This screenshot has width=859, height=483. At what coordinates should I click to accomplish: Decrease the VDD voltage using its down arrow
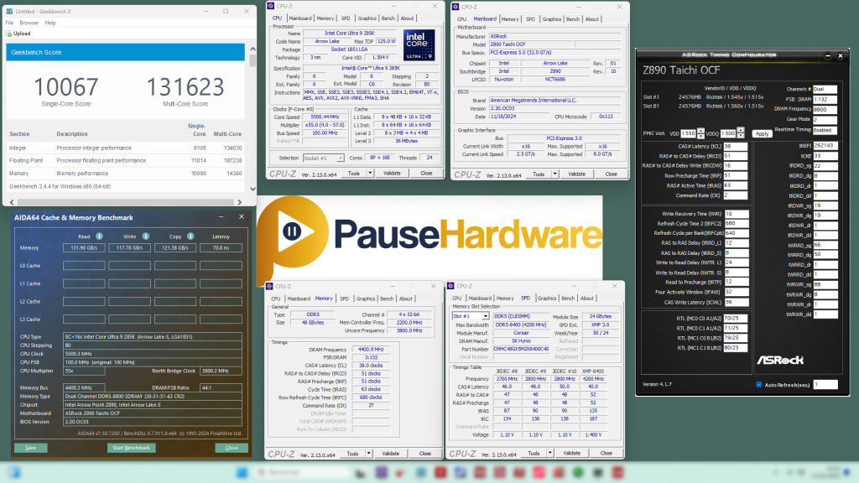click(700, 136)
